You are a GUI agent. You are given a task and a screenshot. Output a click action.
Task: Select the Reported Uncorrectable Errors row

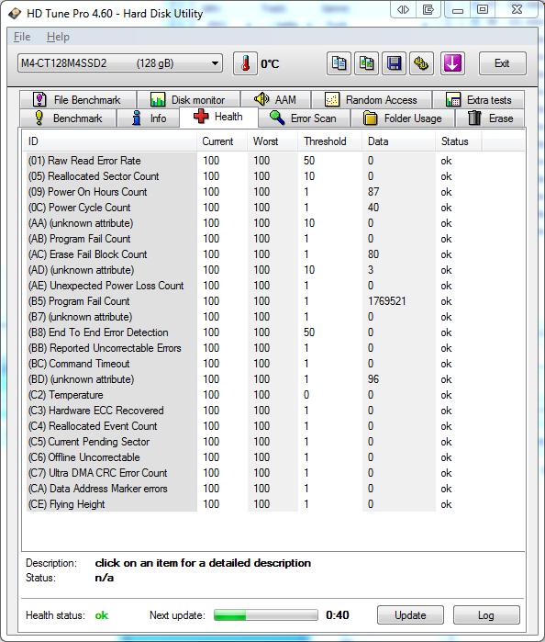pyautogui.click(x=254, y=347)
